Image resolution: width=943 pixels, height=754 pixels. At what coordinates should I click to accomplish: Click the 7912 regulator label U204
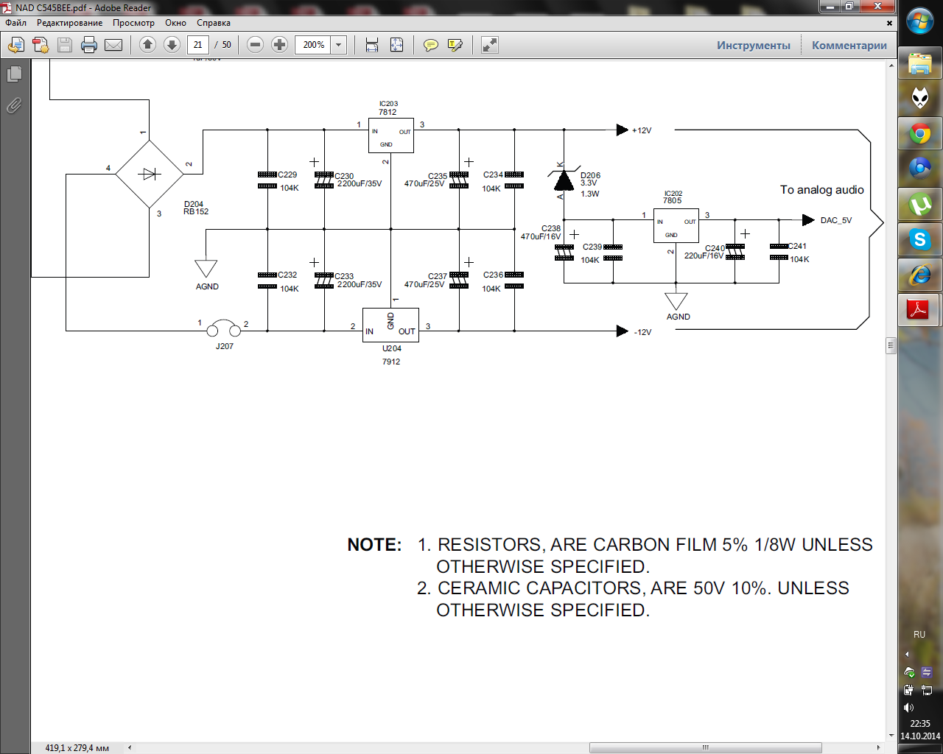tap(392, 355)
